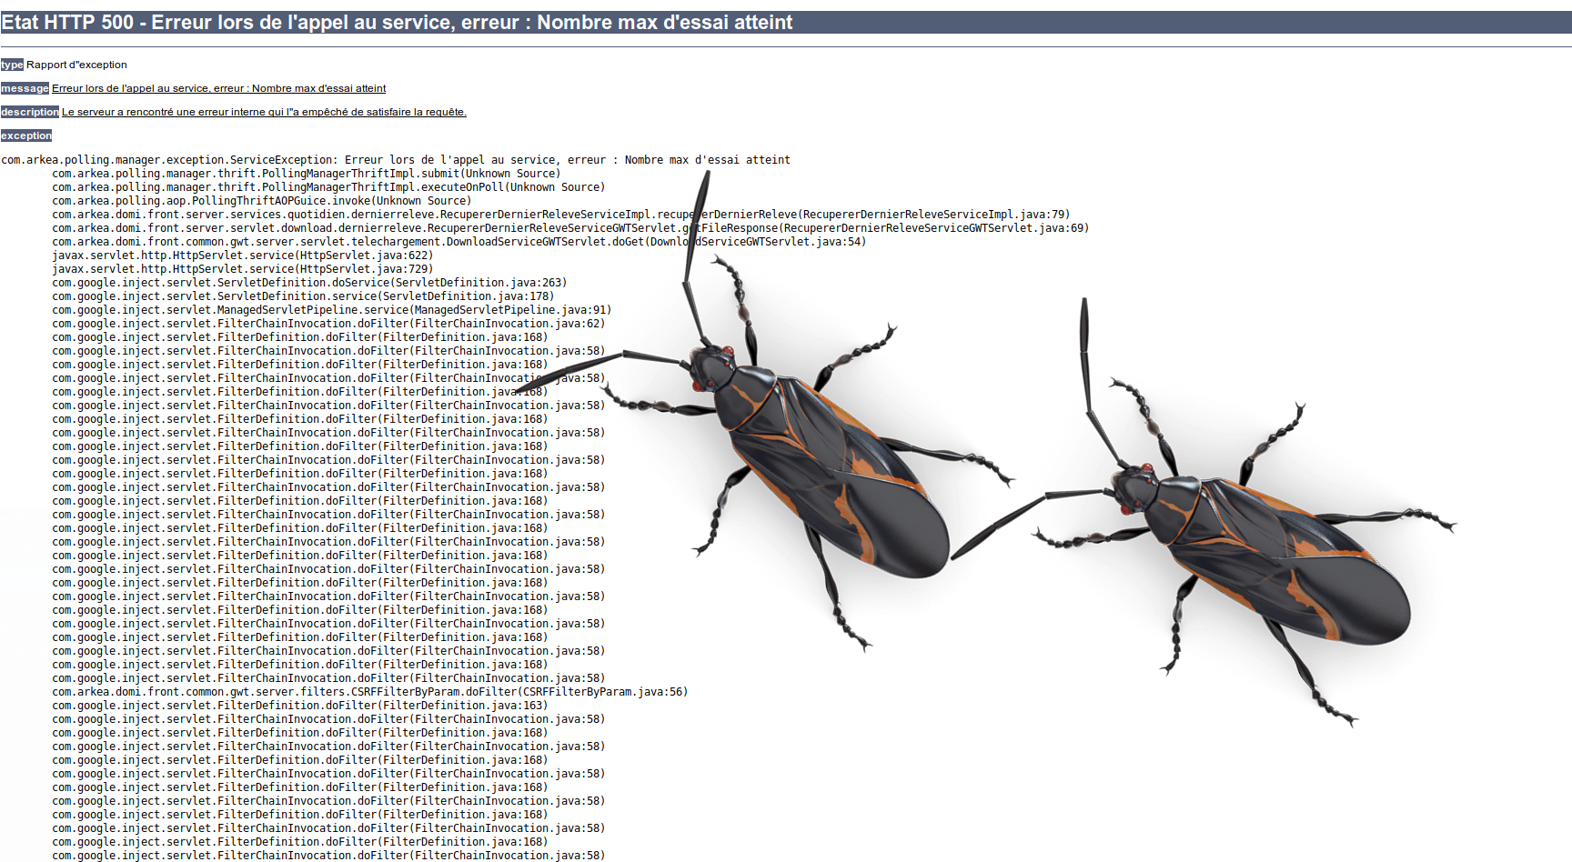Select the PollingManagerThriftImpl.submit trace line
Image resolution: width=1572 pixels, height=862 pixels.
(306, 174)
